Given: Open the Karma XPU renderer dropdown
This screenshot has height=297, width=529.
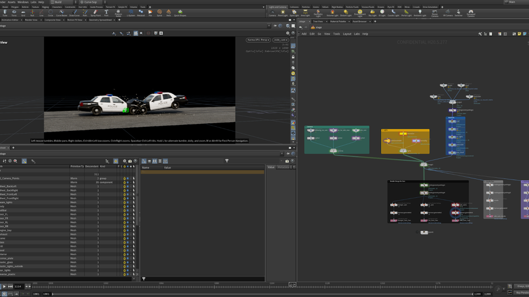Looking at the screenshot, I should (257, 40).
